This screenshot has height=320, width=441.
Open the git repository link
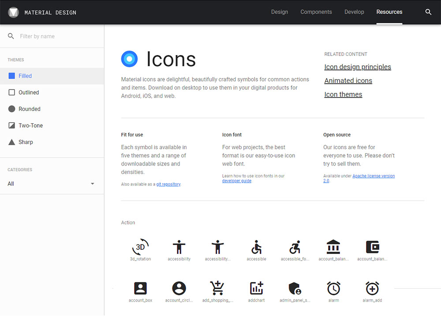168,184
